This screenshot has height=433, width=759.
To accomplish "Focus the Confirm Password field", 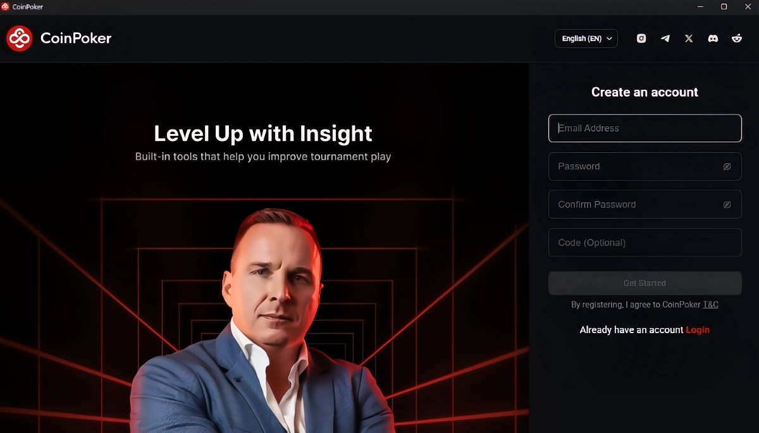I will [x=645, y=204].
